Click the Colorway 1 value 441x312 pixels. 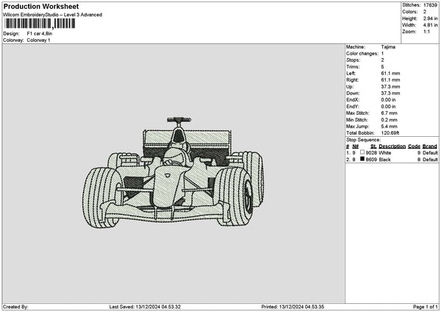click(38, 40)
